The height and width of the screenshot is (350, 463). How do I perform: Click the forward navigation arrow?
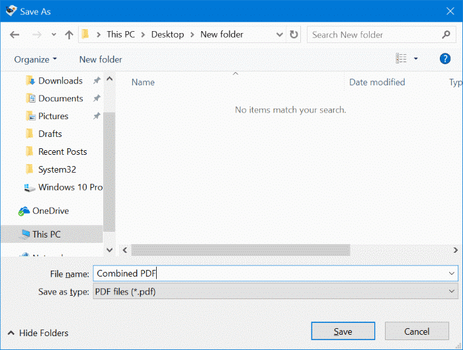click(37, 35)
